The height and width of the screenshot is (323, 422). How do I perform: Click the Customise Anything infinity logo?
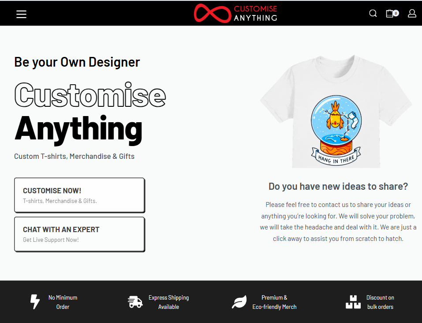pyautogui.click(x=213, y=13)
